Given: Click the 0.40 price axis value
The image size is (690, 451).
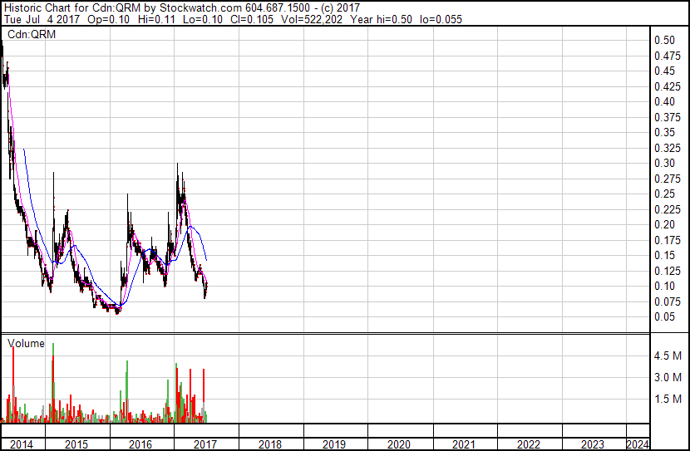Looking at the screenshot, I should click(x=664, y=101).
